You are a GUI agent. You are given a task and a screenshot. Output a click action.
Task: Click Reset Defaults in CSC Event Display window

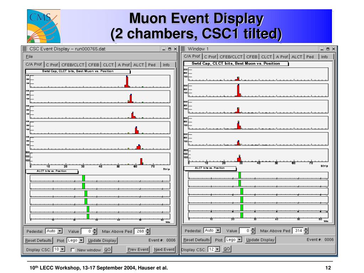click(38, 241)
